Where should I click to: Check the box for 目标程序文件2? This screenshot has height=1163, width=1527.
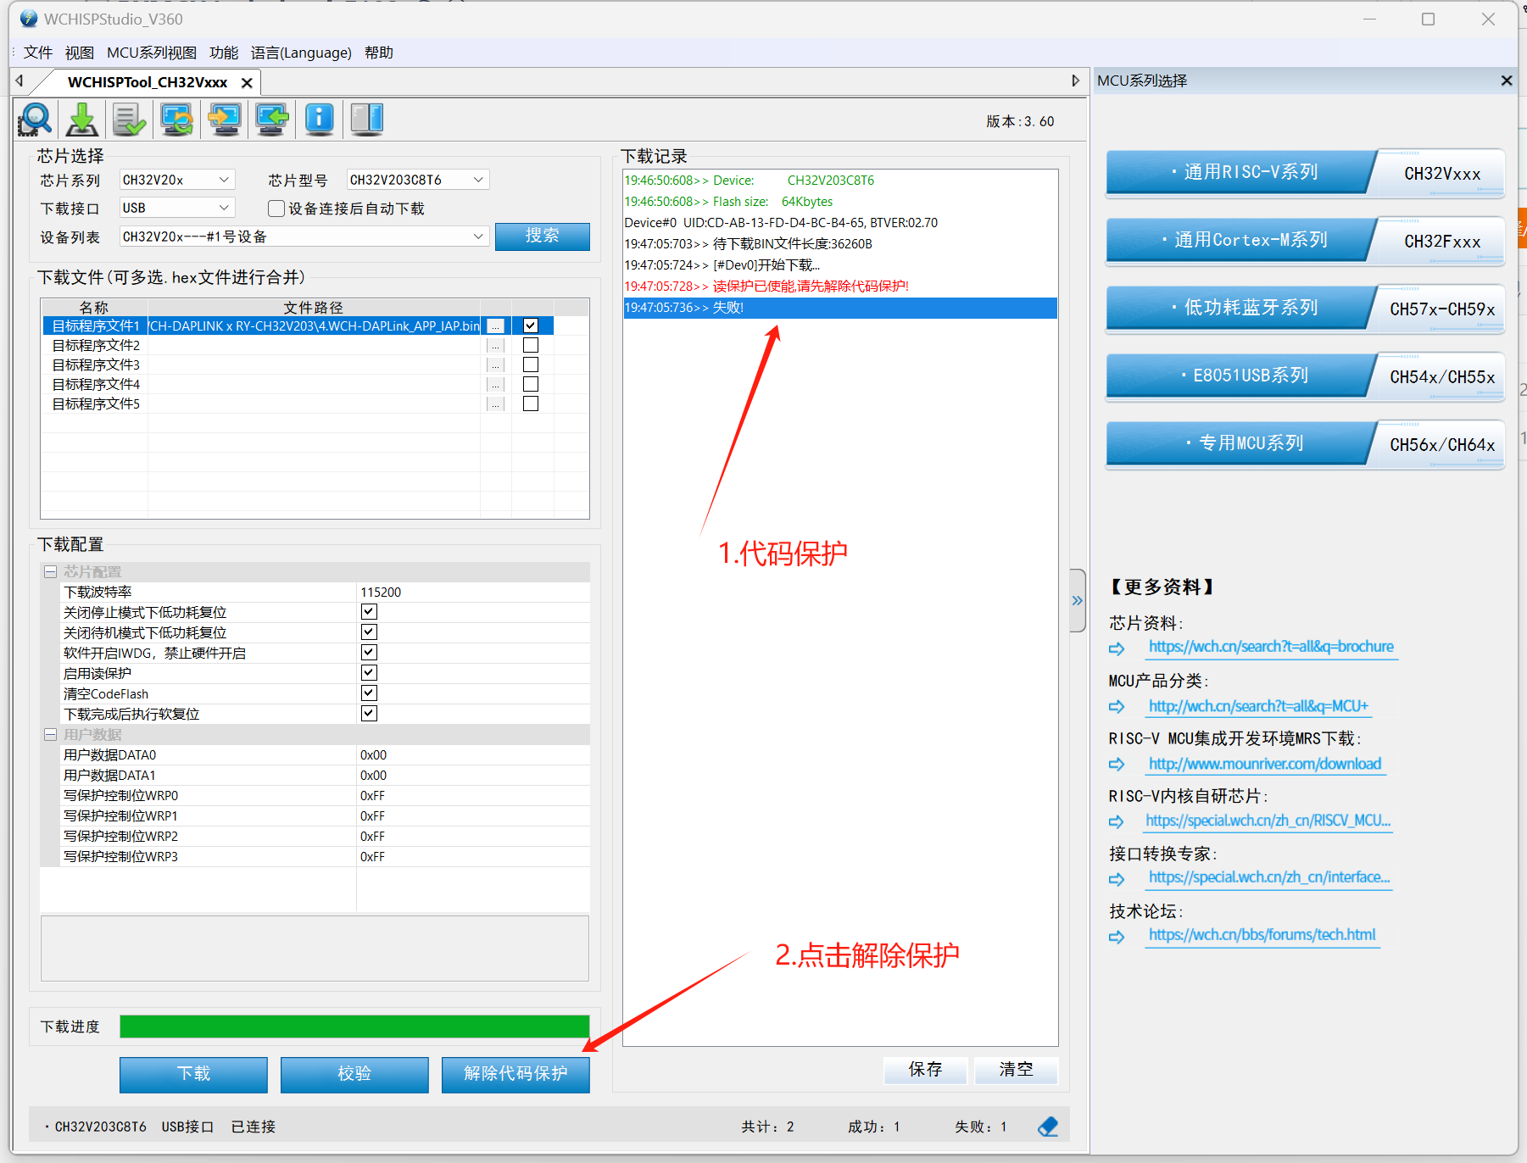click(x=531, y=346)
